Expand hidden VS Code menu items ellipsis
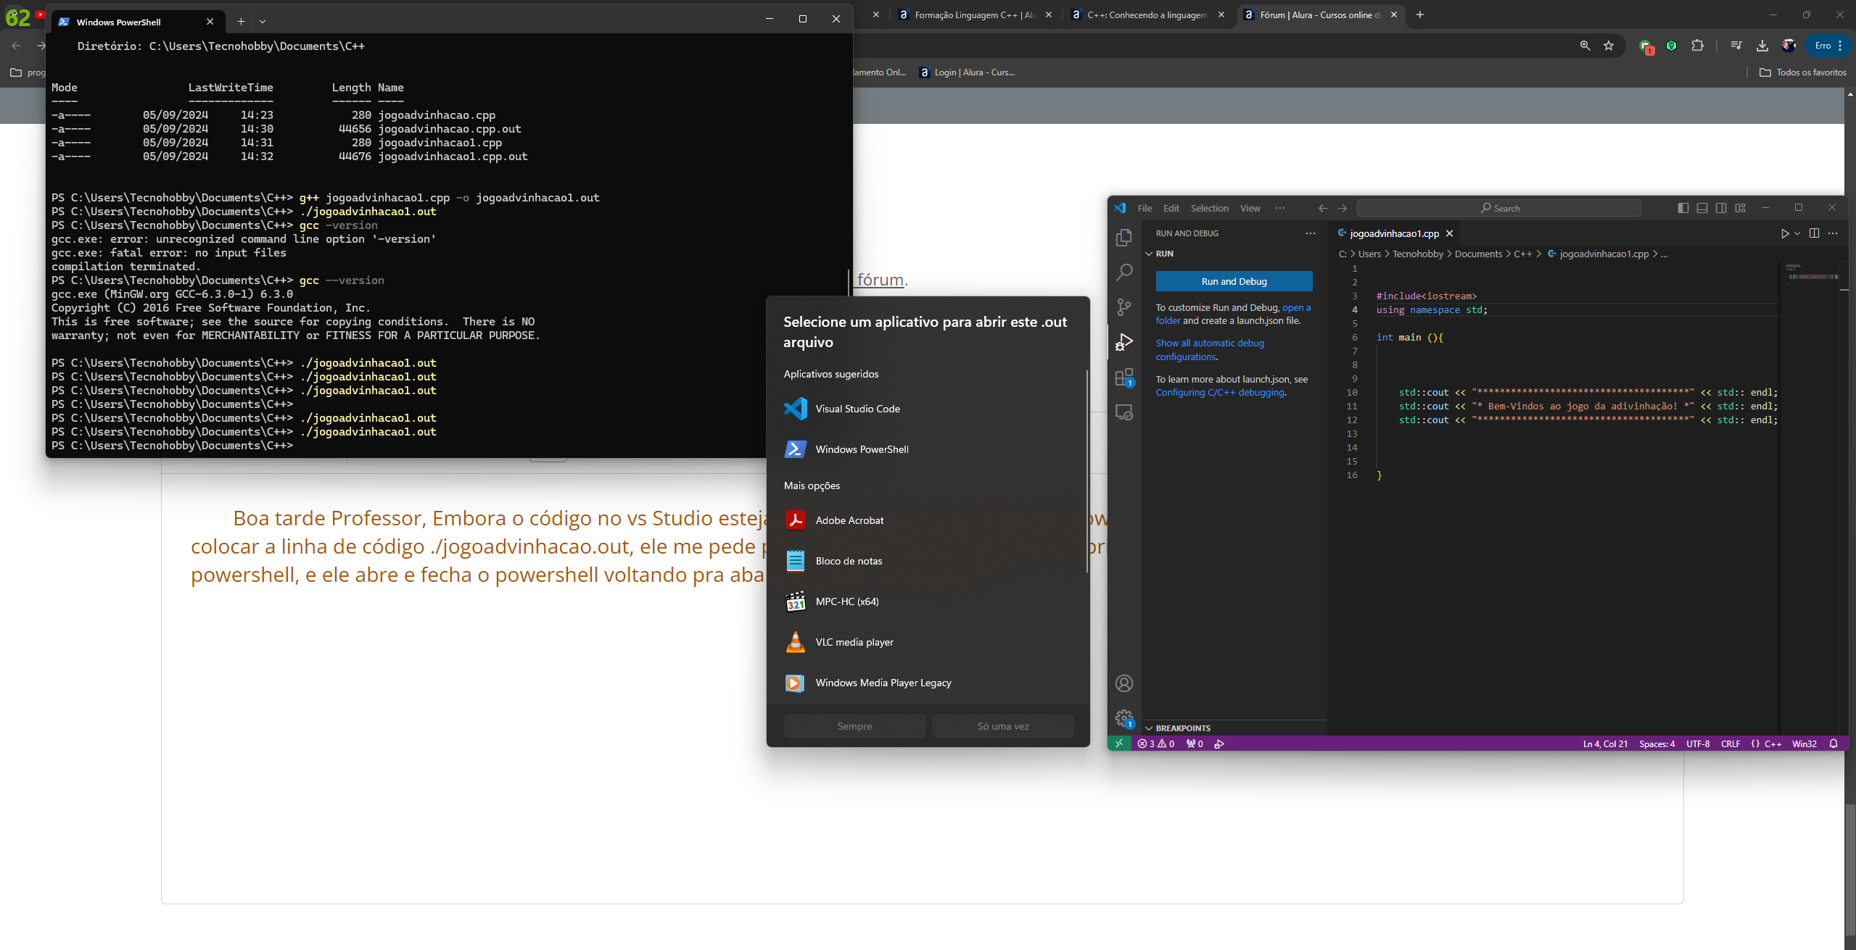 pos(1280,208)
